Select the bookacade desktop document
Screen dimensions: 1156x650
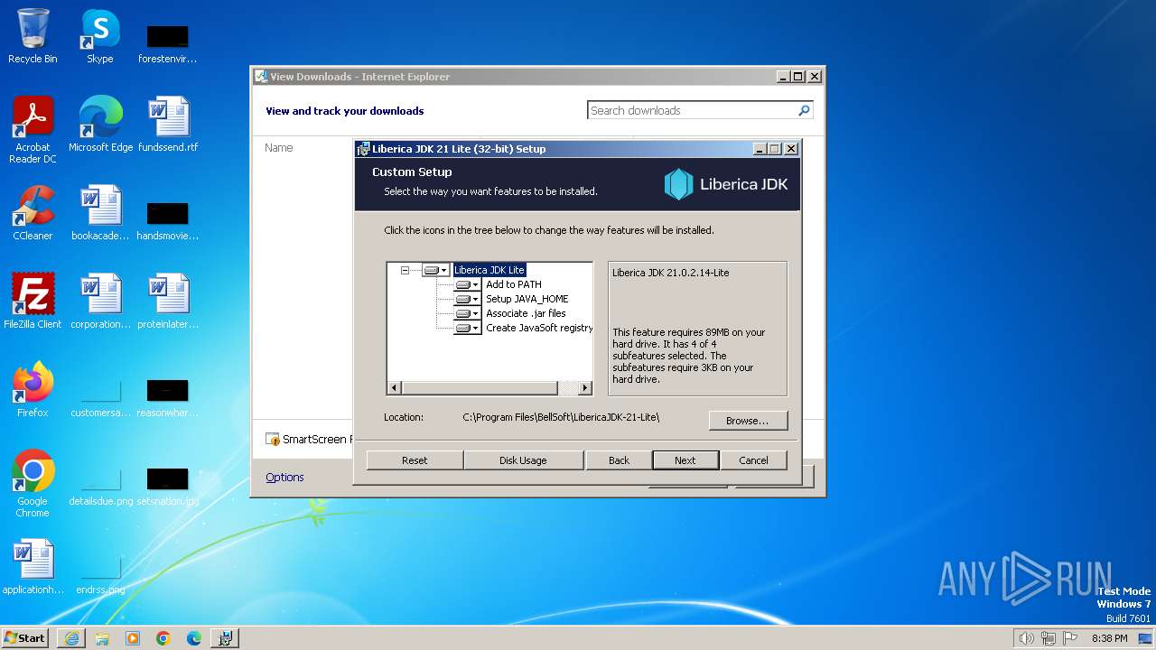pos(100,213)
